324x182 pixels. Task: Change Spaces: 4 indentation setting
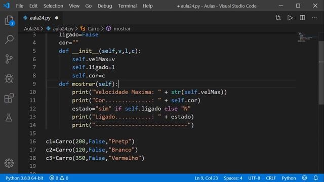coord(233,178)
